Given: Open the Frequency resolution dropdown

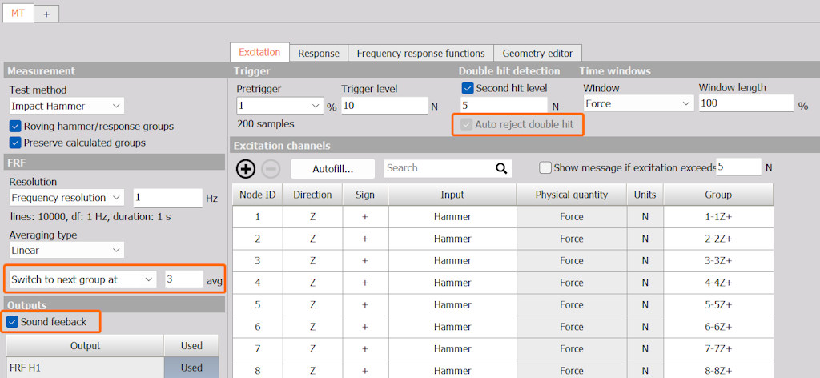Looking at the screenshot, I should [67, 198].
